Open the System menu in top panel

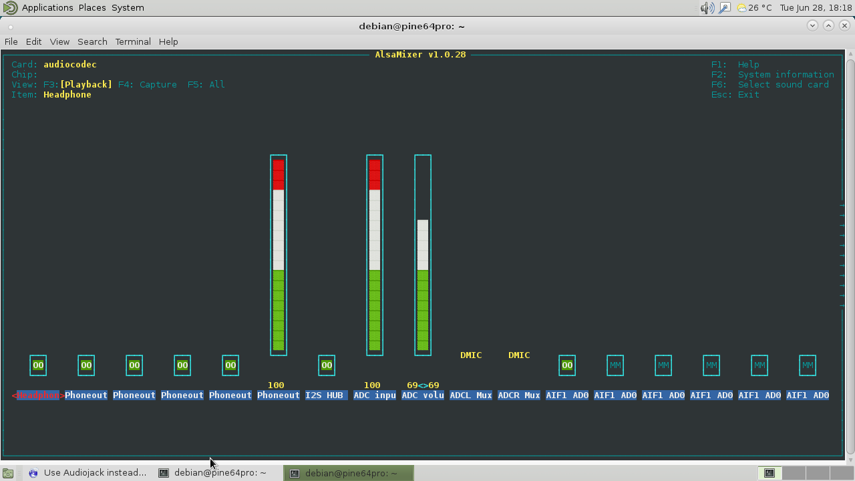click(128, 8)
